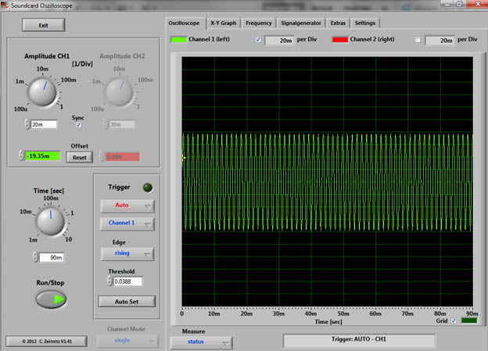This screenshot has height=351, width=488.
Task: Open the Edge rising dropdown
Action: coord(127,254)
